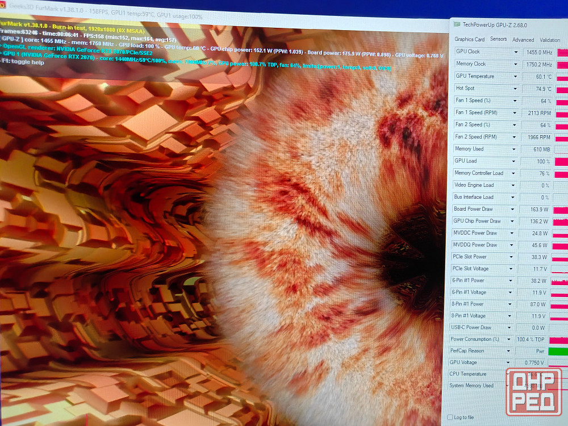Enable the Log to file checkbox
Viewport: 568px width, 426px height.
coord(450,417)
